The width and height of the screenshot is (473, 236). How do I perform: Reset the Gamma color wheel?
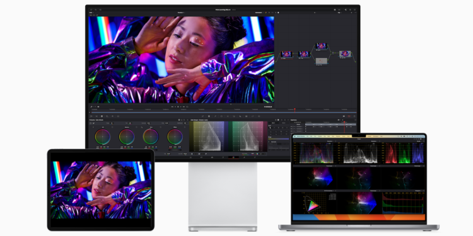pos(136,127)
